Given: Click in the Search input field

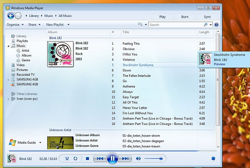Looking at the screenshot, I should coord(176,25).
